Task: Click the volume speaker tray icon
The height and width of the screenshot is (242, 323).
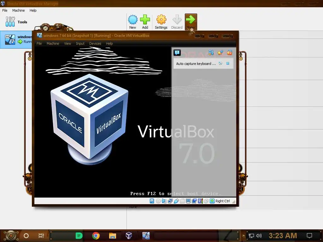Action: pyautogui.click(x=259, y=236)
